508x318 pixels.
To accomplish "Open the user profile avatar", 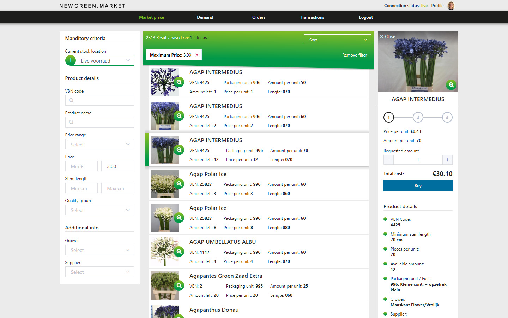I will pyautogui.click(x=451, y=6).
